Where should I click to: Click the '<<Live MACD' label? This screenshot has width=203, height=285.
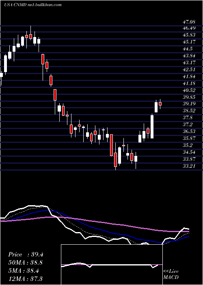click(x=171, y=274)
